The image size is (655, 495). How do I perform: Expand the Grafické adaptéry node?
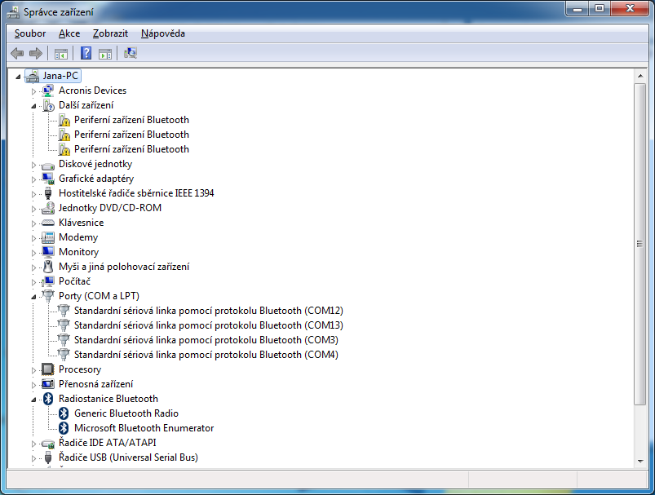(33, 179)
